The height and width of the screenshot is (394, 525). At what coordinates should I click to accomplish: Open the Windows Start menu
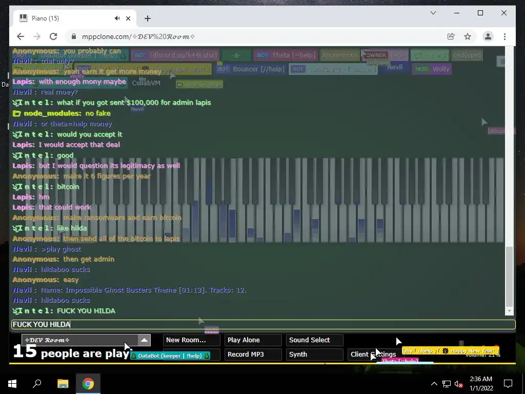(12, 384)
